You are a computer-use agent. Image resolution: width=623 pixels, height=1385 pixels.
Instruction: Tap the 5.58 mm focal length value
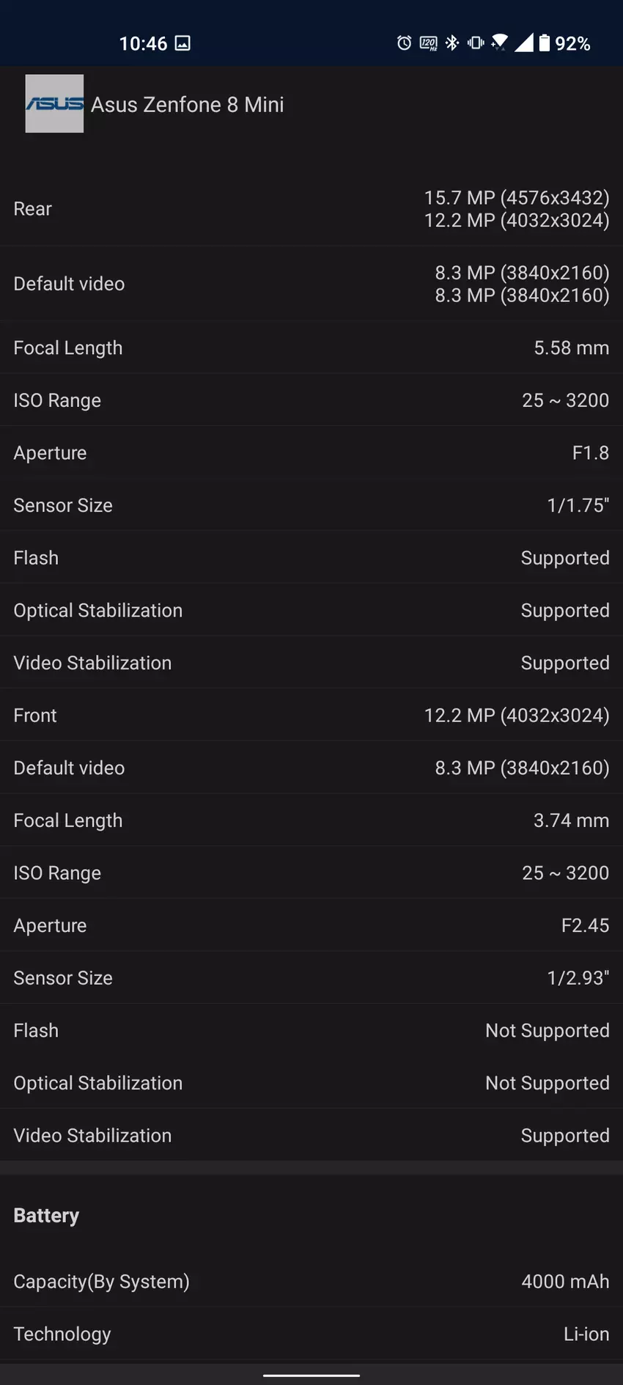571,348
